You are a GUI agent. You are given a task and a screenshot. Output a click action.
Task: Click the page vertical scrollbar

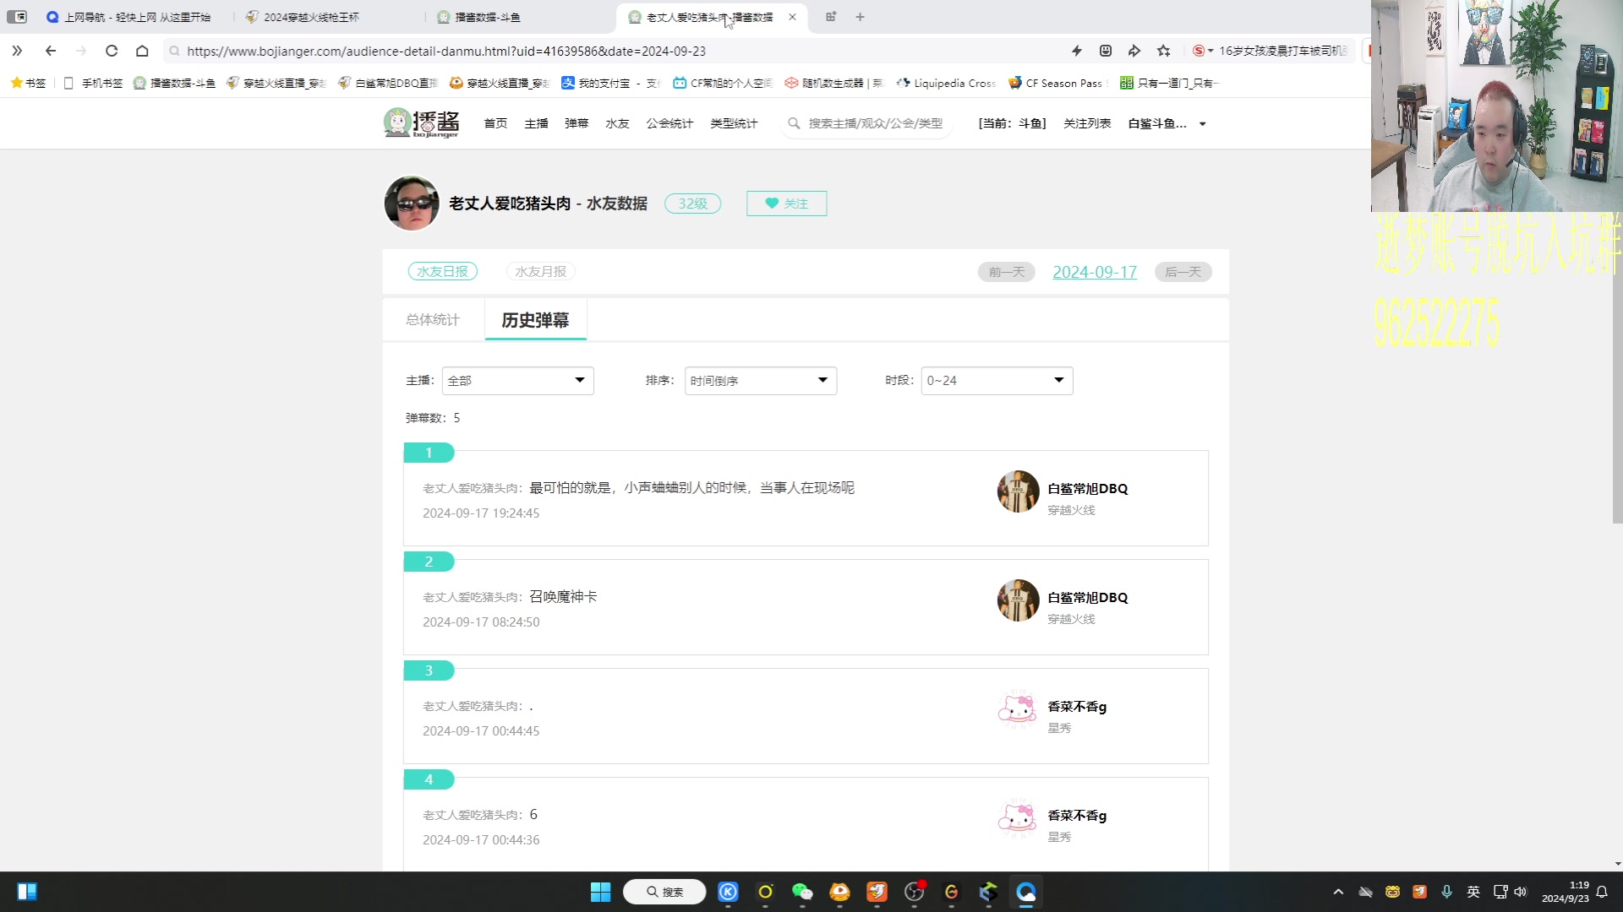(x=1618, y=338)
